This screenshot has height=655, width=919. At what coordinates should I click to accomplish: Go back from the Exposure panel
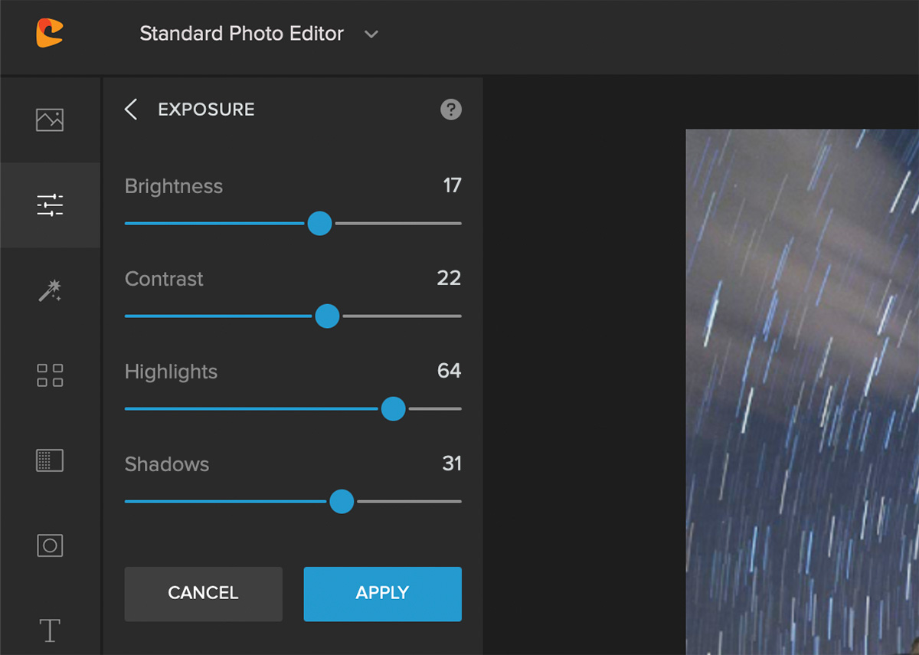click(x=131, y=110)
